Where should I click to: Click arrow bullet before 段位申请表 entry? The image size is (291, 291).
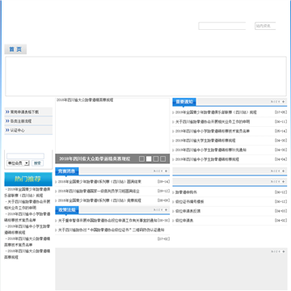[x=173, y=221]
